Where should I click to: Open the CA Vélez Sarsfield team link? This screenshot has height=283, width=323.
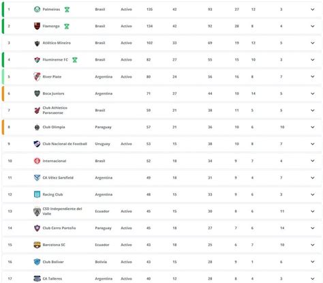click(58, 177)
